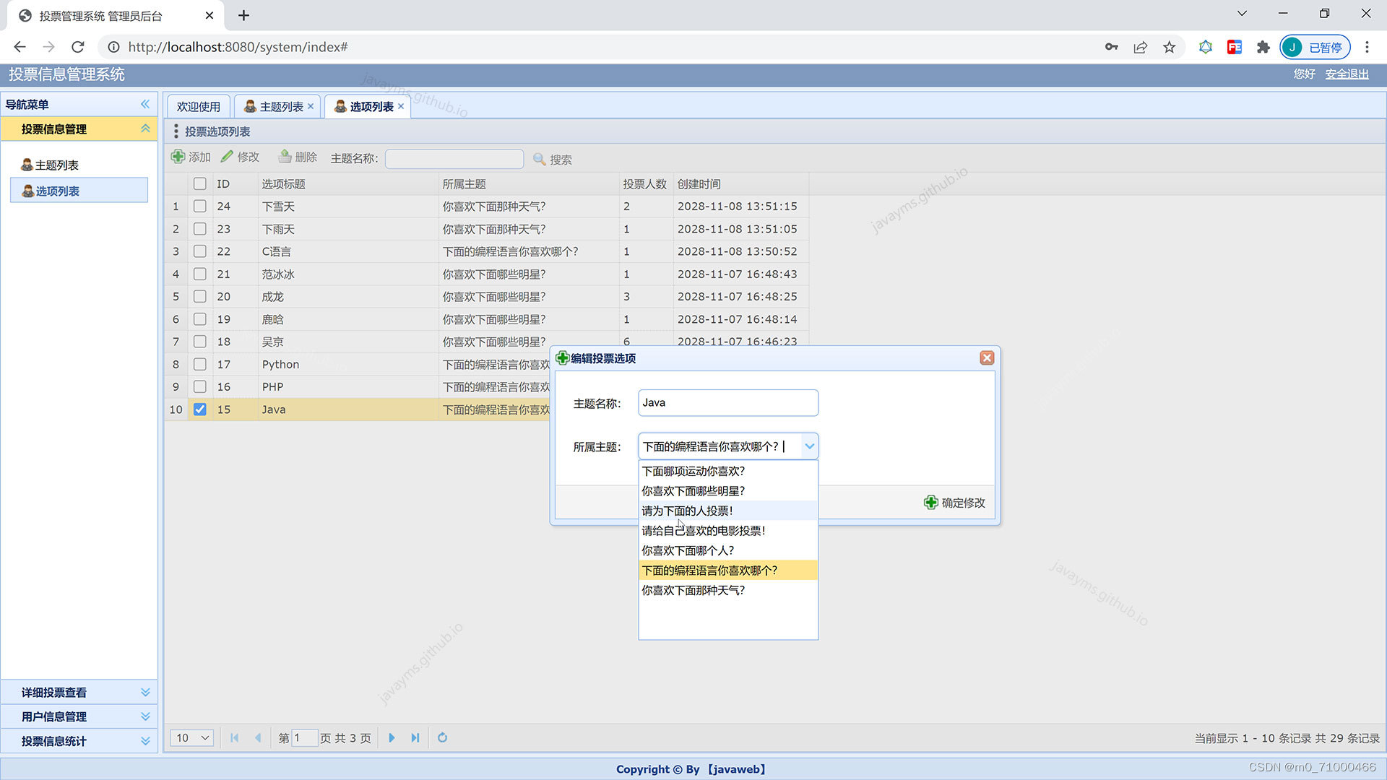Open the browser tab search chevron
The width and height of the screenshot is (1387, 780).
1242,13
